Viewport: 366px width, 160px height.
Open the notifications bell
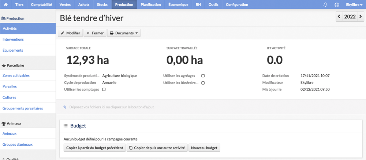(x=325, y=4)
